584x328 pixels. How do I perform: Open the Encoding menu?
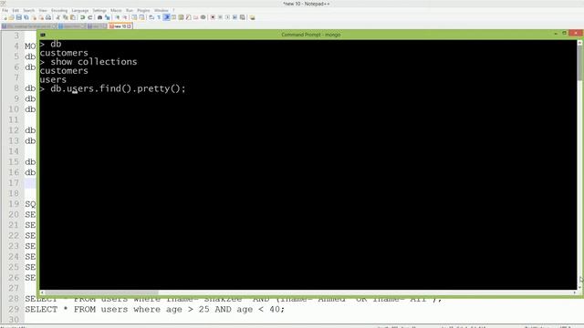tap(59, 10)
